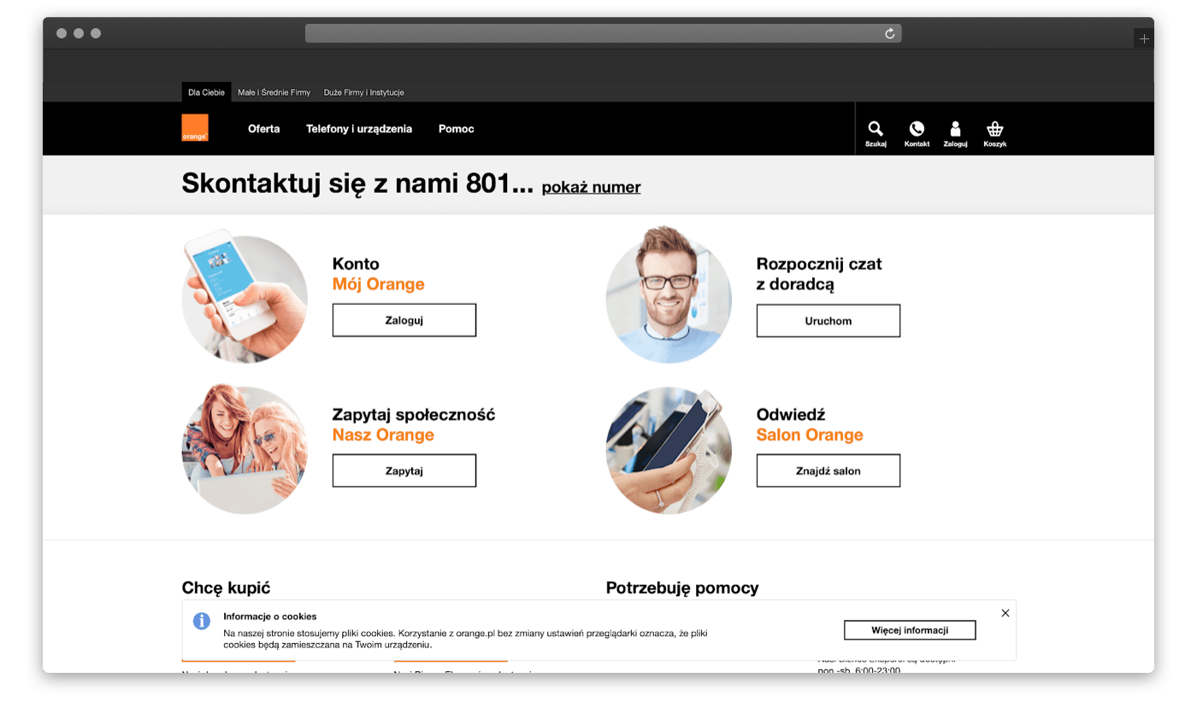
Task: Click the Orange logo
Action: [195, 128]
